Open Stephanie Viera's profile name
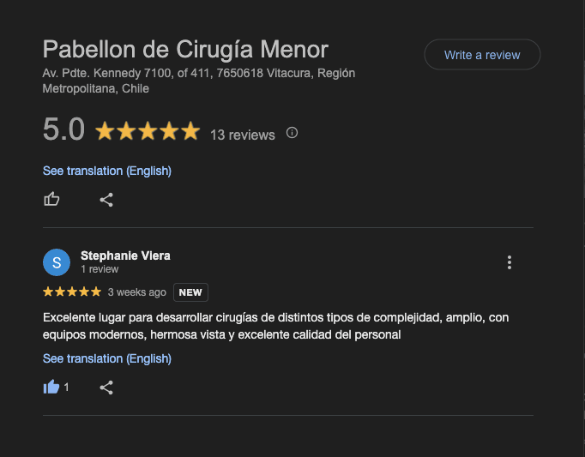This screenshot has width=585, height=457. pyautogui.click(x=125, y=256)
